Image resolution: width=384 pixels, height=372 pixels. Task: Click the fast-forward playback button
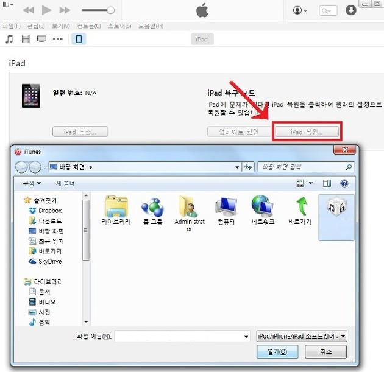[65, 10]
